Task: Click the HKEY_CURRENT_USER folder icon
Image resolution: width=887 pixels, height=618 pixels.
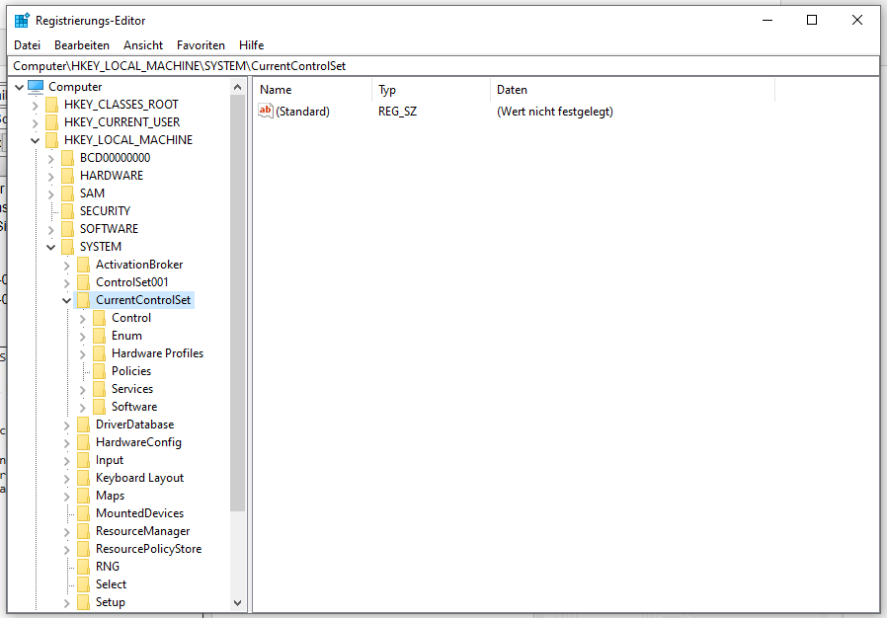Action: coord(52,122)
